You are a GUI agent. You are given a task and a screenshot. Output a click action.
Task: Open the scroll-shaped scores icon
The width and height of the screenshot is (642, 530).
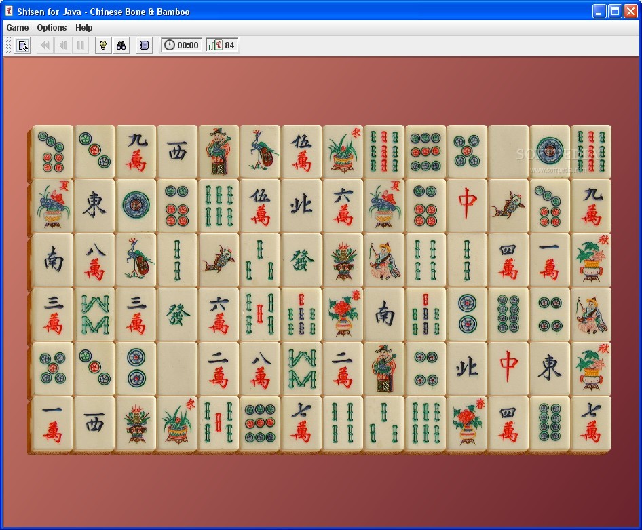point(144,45)
